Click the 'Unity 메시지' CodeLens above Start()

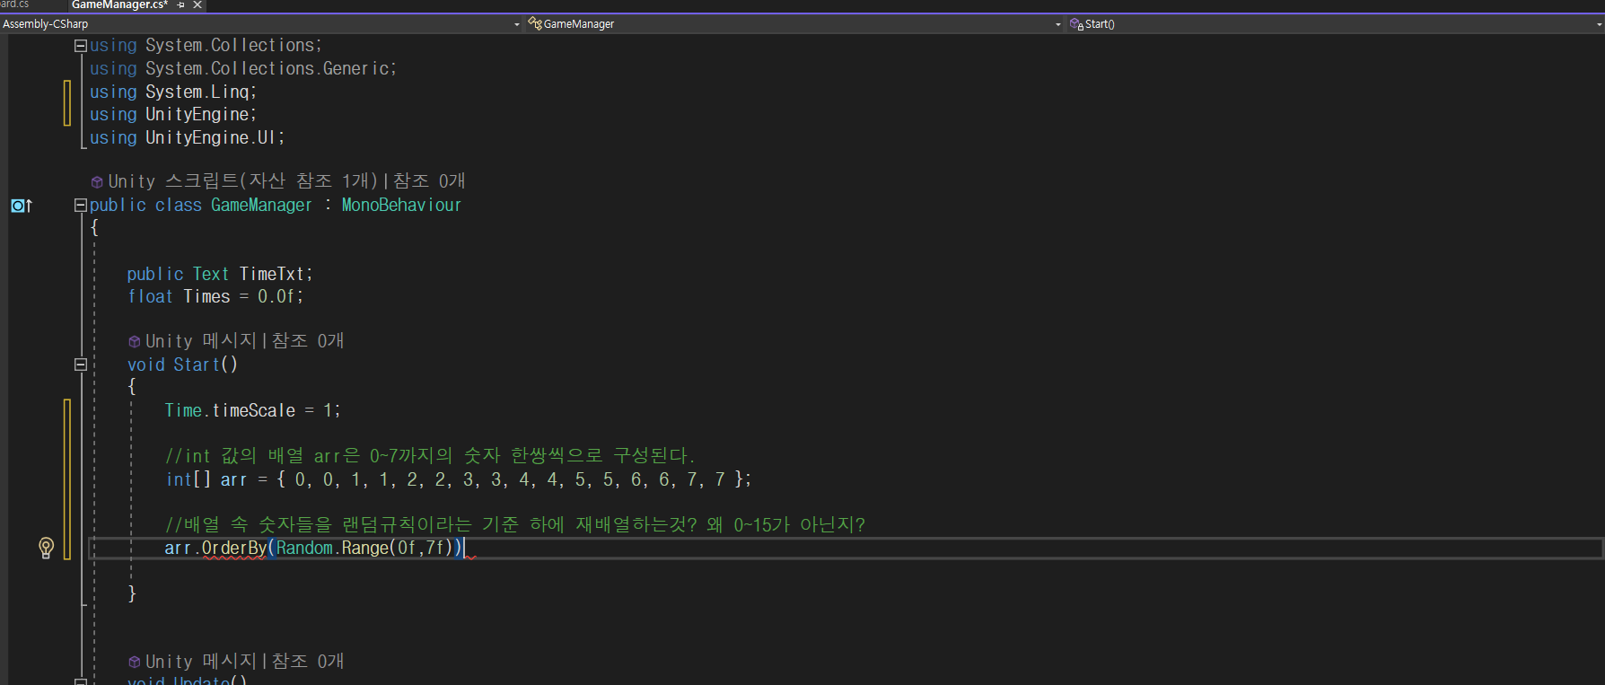pyautogui.click(x=201, y=341)
